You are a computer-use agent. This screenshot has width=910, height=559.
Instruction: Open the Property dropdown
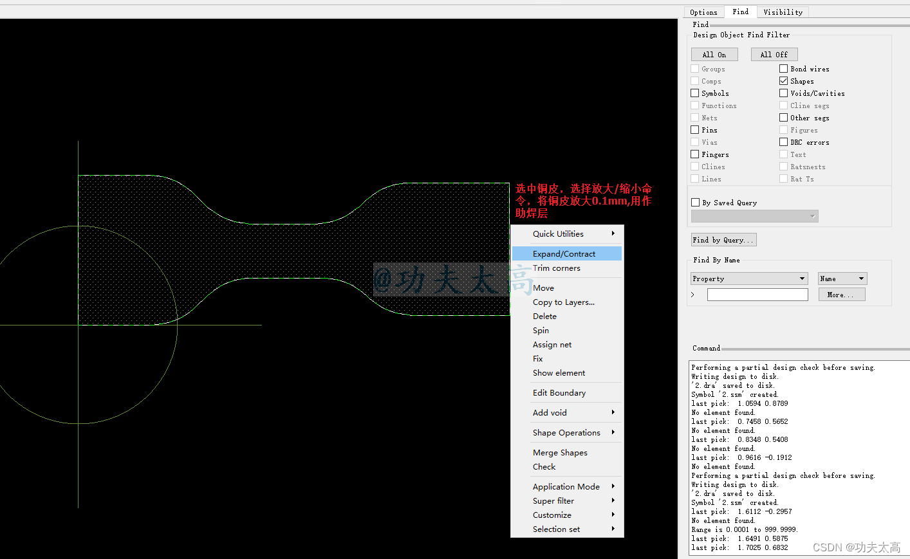(x=802, y=279)
